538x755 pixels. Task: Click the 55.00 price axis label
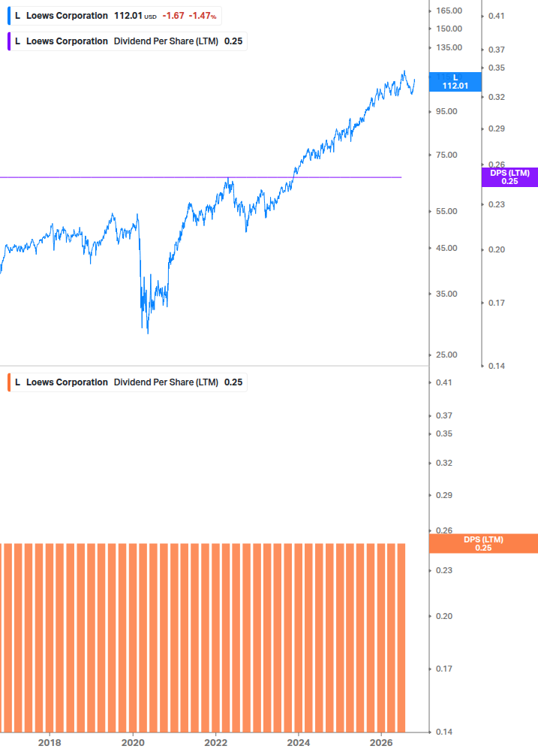[x=446, y=211]
